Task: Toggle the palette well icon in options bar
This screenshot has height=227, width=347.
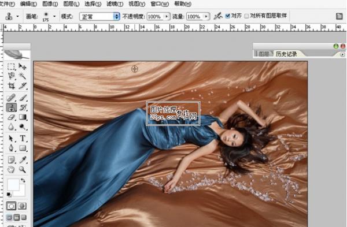Action: pos(339,16)
